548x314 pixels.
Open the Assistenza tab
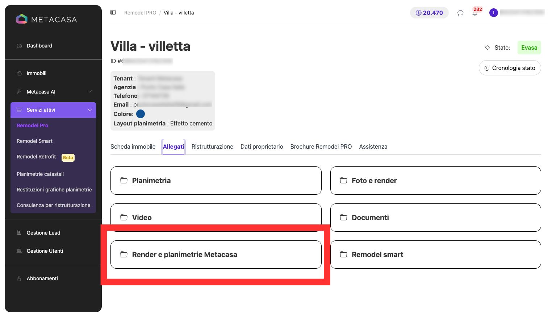373,146
